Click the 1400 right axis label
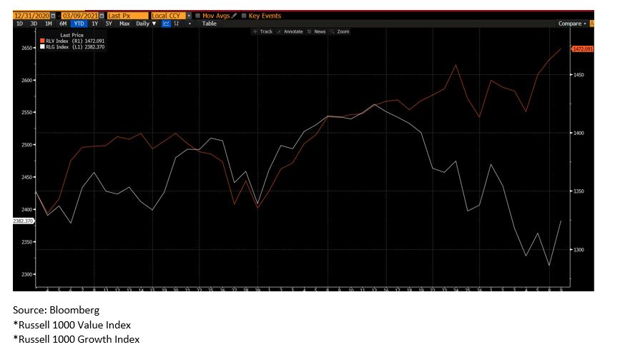 (579, 133)
